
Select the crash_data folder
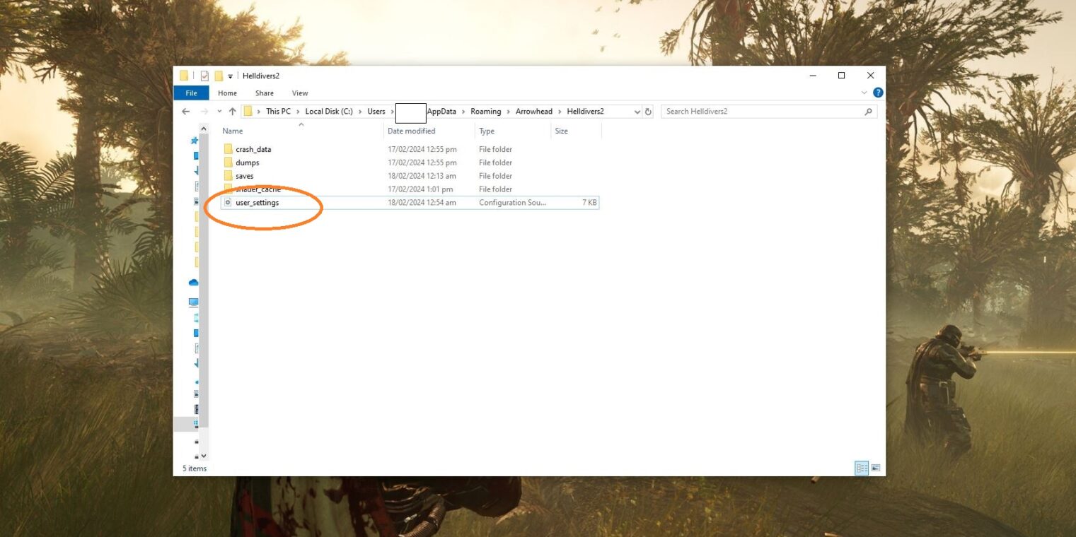[x=253, y=149]
